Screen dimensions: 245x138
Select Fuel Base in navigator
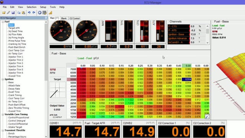[x=11, y=25]
